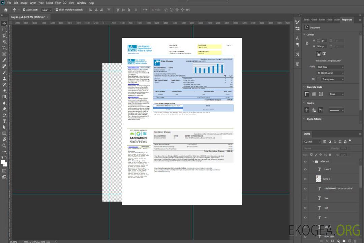Open the Character panel icon
This screenshot has height=243, width=364.
(x=298, y=38)
